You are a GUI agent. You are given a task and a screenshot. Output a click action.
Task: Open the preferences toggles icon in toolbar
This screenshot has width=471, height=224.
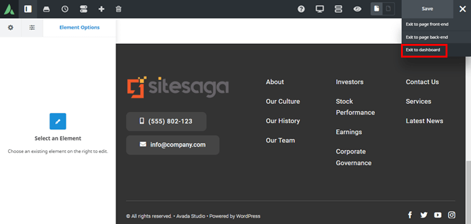(x=83, y=9)
